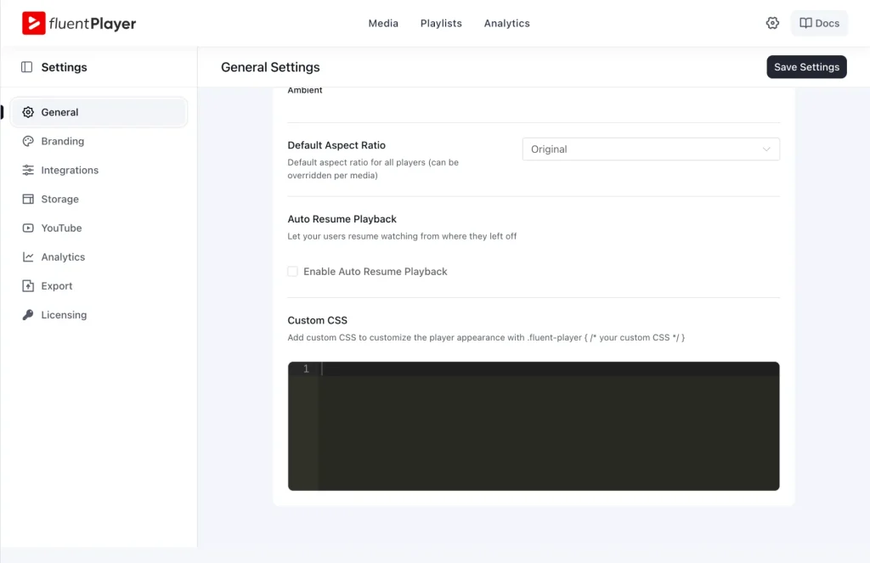Screen dimensions: 870x563
Task: Open the settings gear in top bar
Action: [x=772, y=23]
